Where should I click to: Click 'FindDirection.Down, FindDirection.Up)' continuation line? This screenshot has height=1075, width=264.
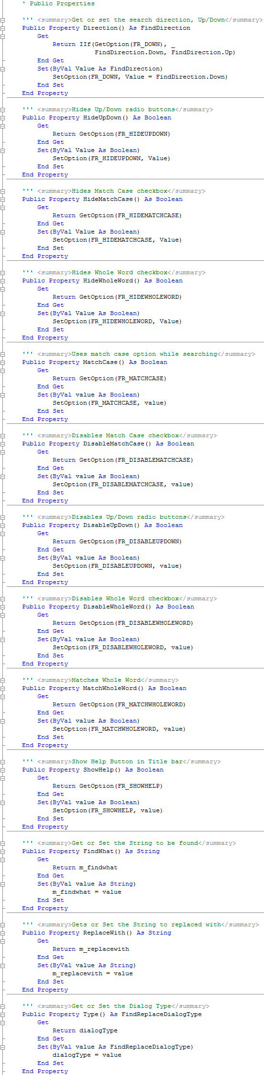coord(165,52)
